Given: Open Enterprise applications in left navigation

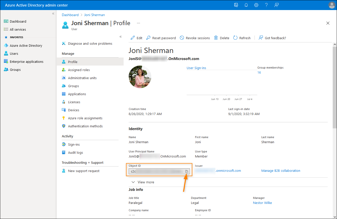Looking at the screenshot, I should click(24, 62).
